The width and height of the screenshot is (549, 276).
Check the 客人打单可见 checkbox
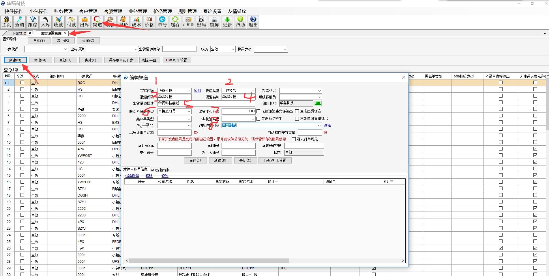294,139
